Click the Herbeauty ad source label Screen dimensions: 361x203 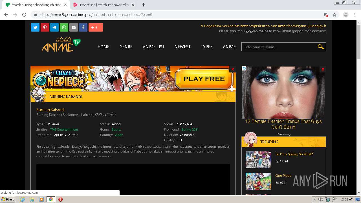click(x=283, y=134)
